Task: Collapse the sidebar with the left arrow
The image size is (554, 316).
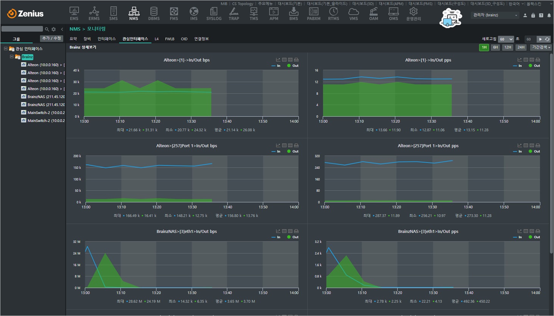Action: (62, 29)
